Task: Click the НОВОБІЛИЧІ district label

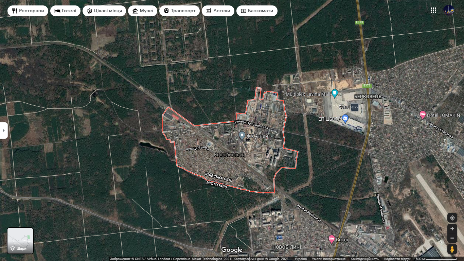Action: (287, 247)
